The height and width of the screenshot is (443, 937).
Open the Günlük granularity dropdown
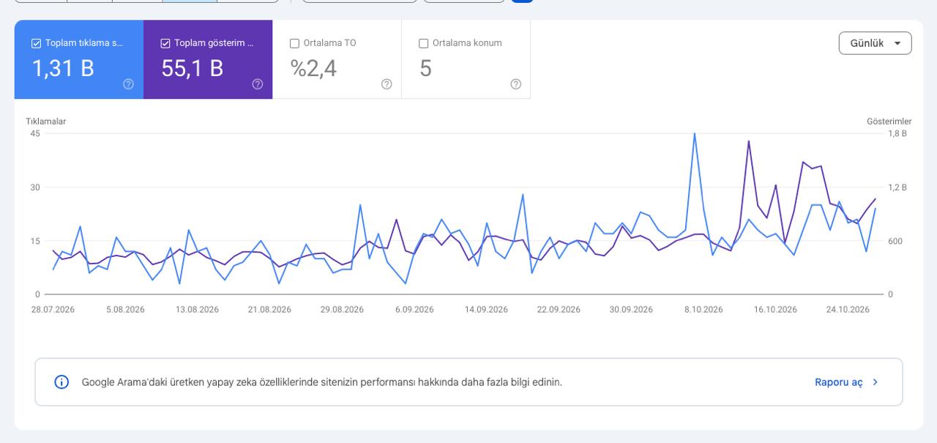[875, 43]
